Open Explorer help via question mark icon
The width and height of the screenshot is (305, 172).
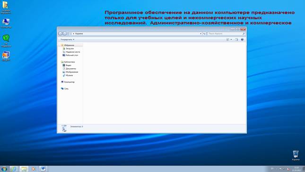click(x=242, y=40)
